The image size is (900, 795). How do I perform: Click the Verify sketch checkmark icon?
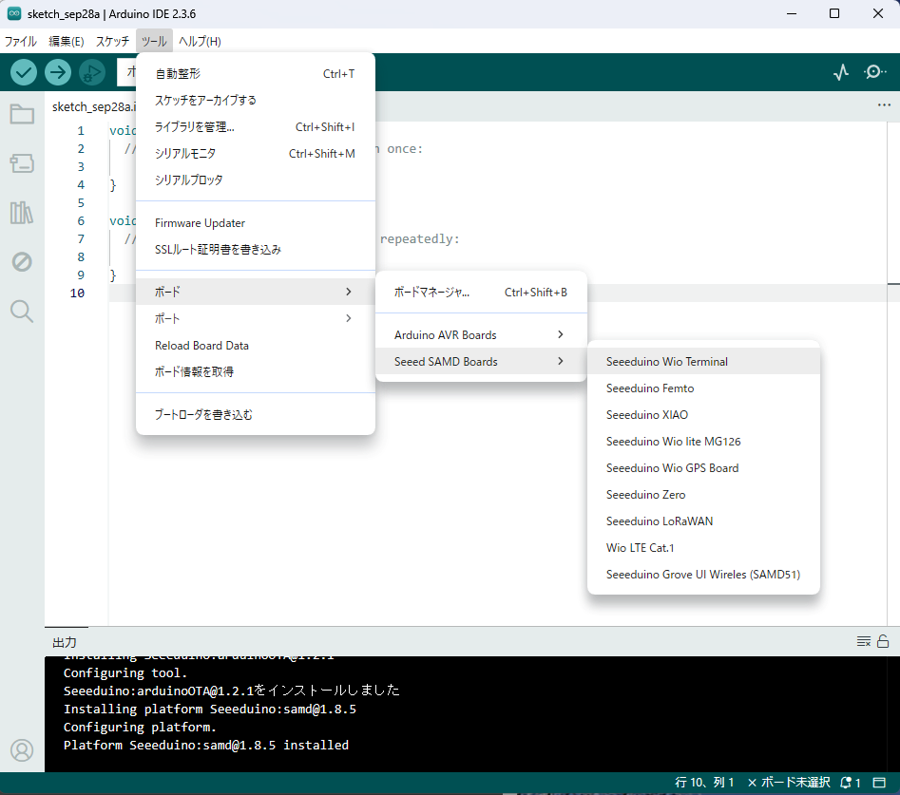[x=24, y=72]
